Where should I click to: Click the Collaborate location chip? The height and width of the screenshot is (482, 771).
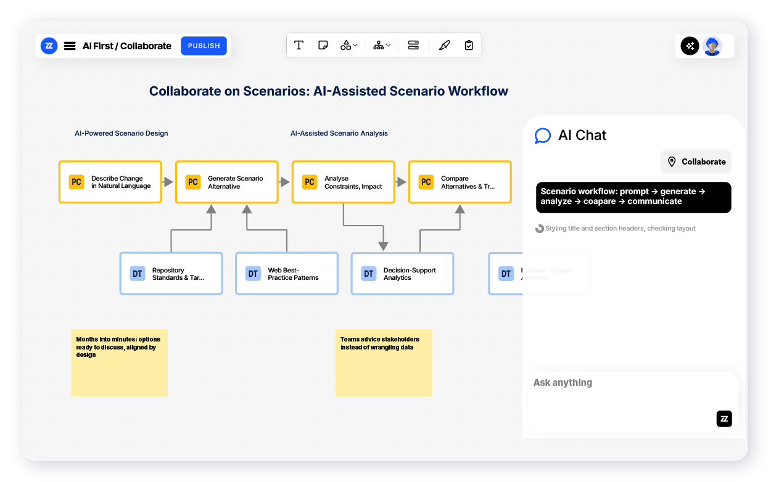[x=696, y=161]
